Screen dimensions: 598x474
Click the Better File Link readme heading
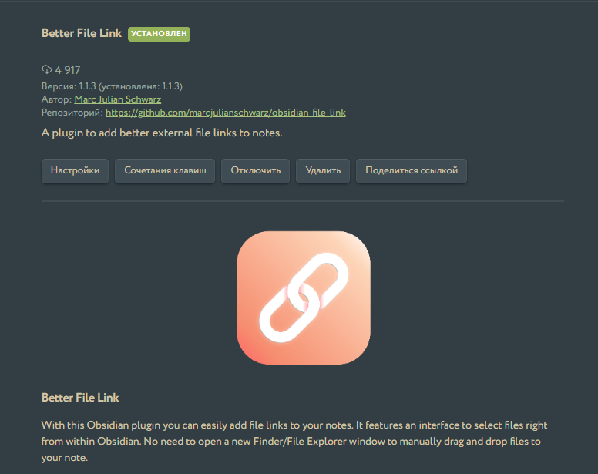pyautogui.click(x=80, y=398)
